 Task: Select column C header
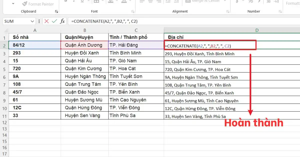coord(136,30)
